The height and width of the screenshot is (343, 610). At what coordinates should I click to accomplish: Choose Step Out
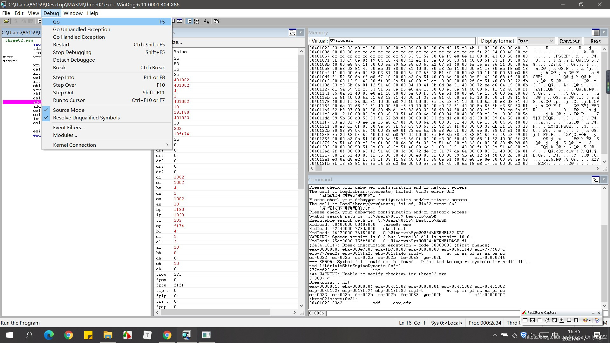pos(107,92)
